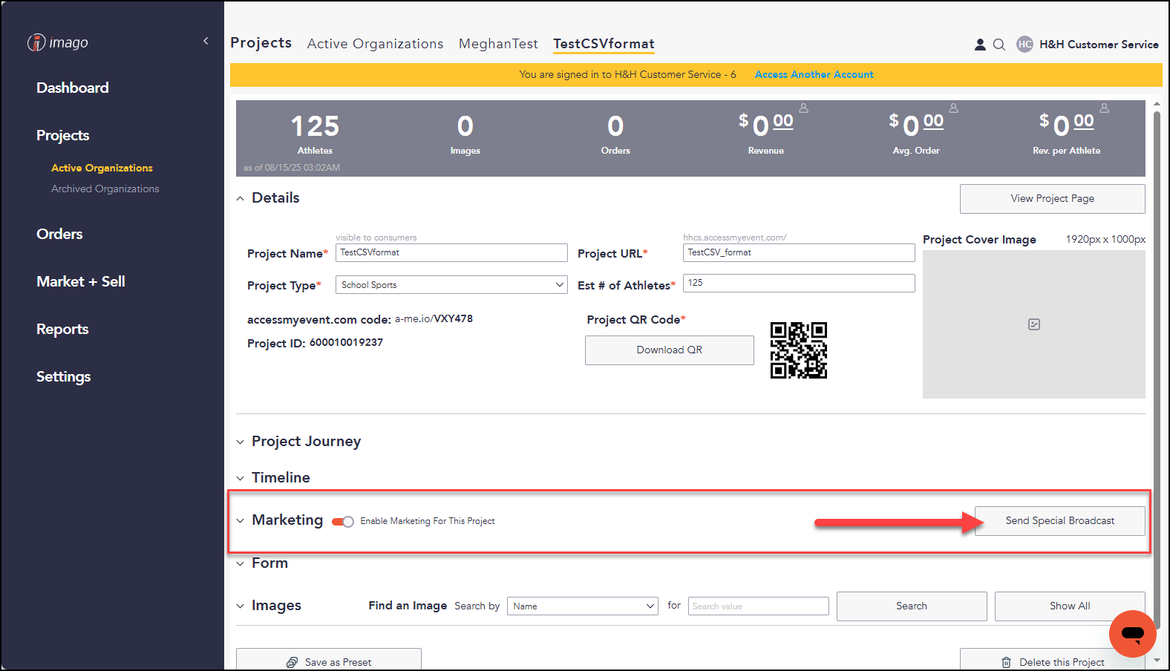Open the user profile icon
The image size is (1170, 671).
(980, 45)
